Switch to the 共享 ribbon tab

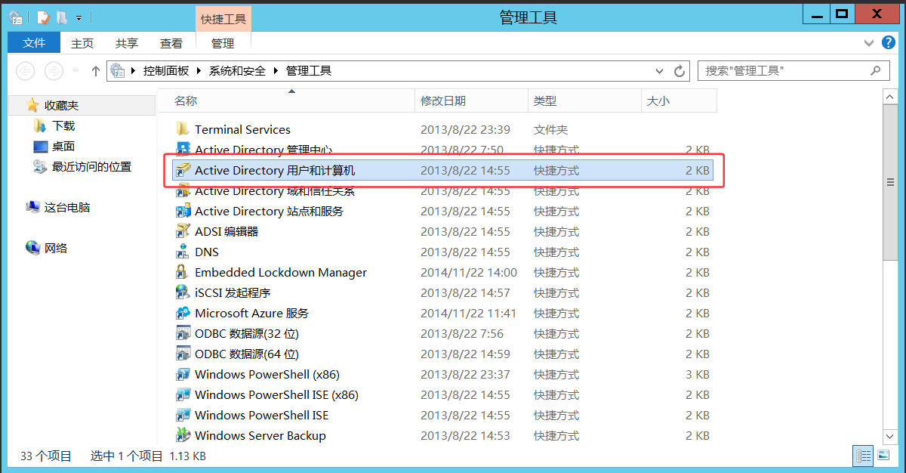tap(127, 44)
